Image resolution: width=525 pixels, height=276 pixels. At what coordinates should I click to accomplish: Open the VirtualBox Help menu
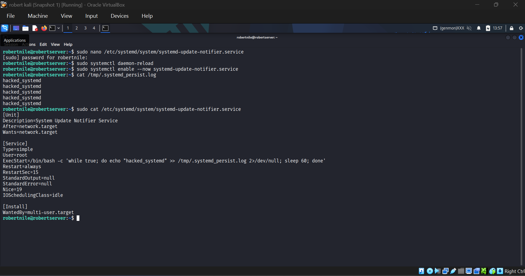pos(147,16)
